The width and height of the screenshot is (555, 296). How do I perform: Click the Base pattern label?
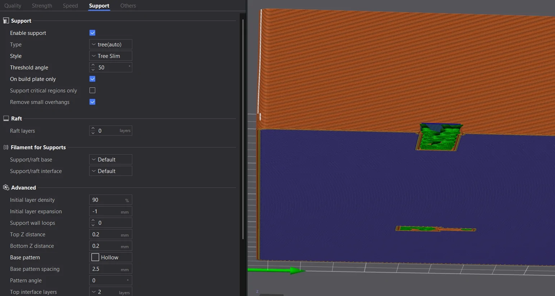pos(25,258)
